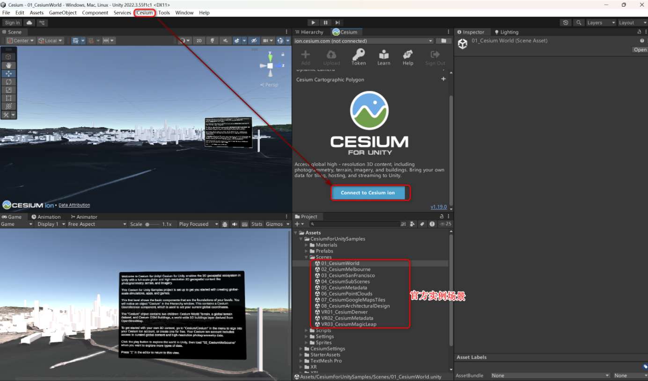Viewport: 648px width, 381px height.
Task: Toggle Stats overlay in Game view
Action: click(257, 224)
